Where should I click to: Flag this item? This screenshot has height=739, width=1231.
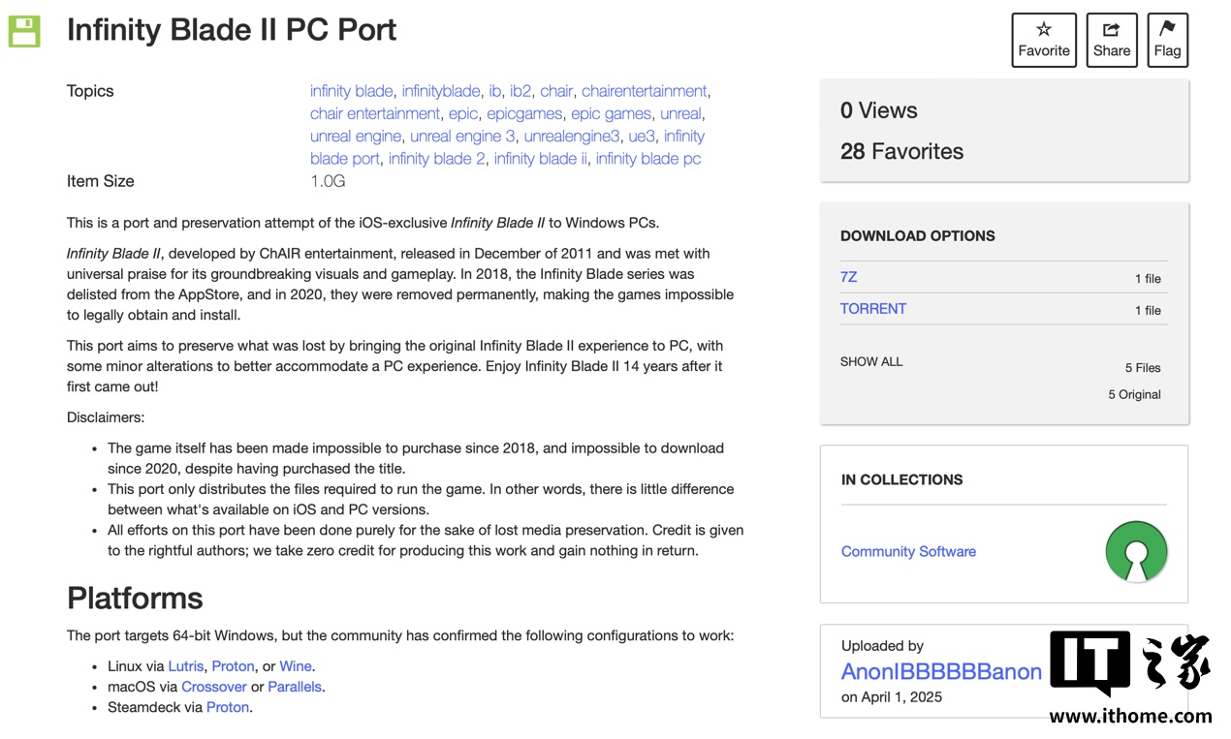click(x=1167, y=40)
